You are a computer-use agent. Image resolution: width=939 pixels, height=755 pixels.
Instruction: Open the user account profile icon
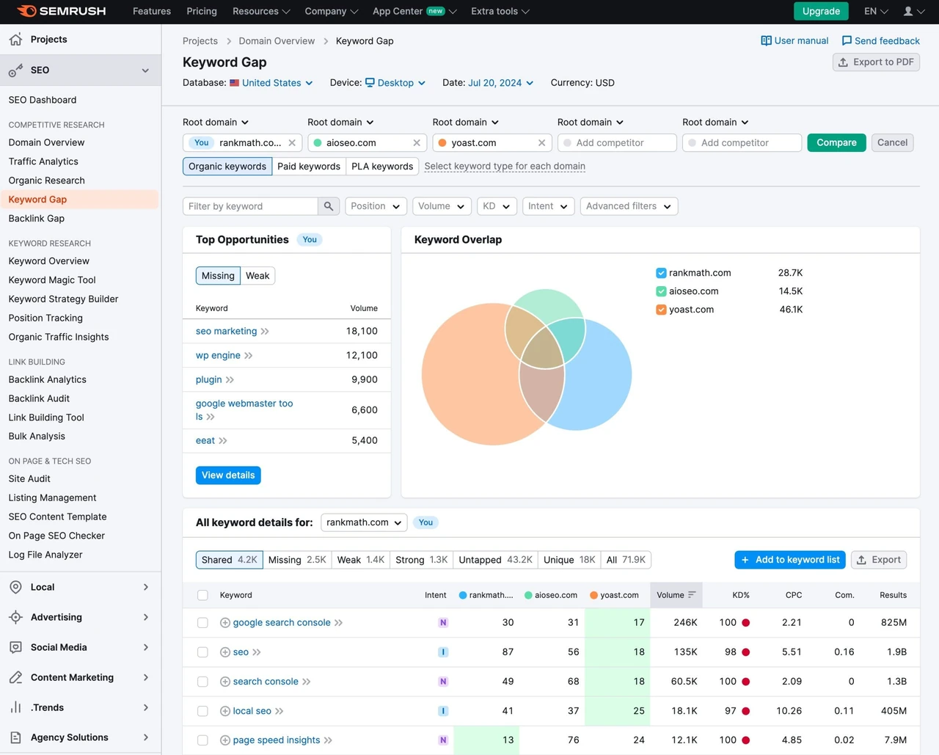(908, 11)
